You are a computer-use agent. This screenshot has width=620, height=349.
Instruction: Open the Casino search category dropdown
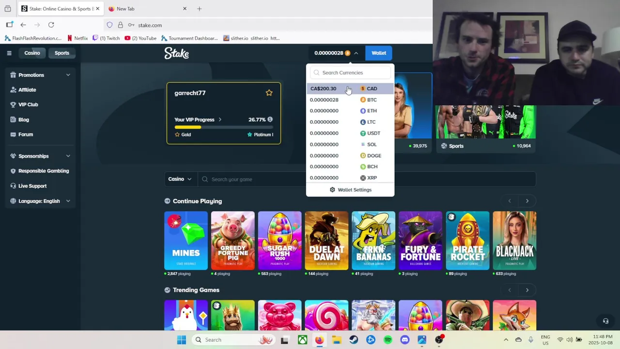(x=180, y=179)
